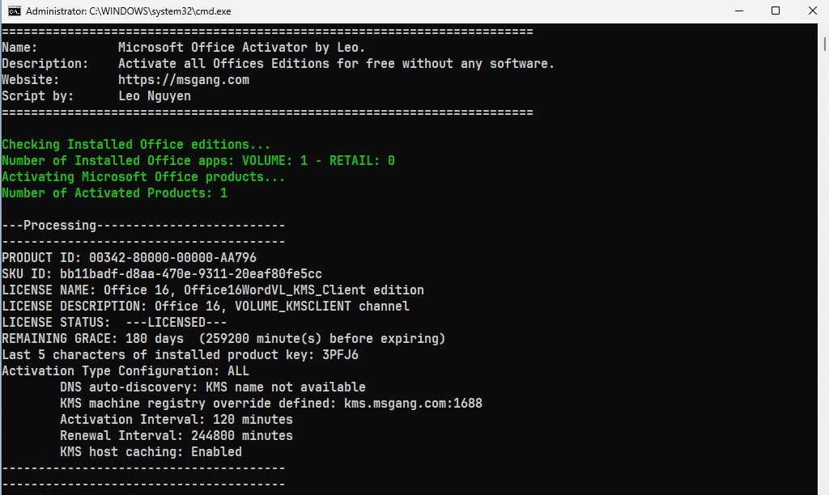Click the 'Script by: Leo Nguyen' line
The width and height of the screenshot is (829, 495).
96,96
